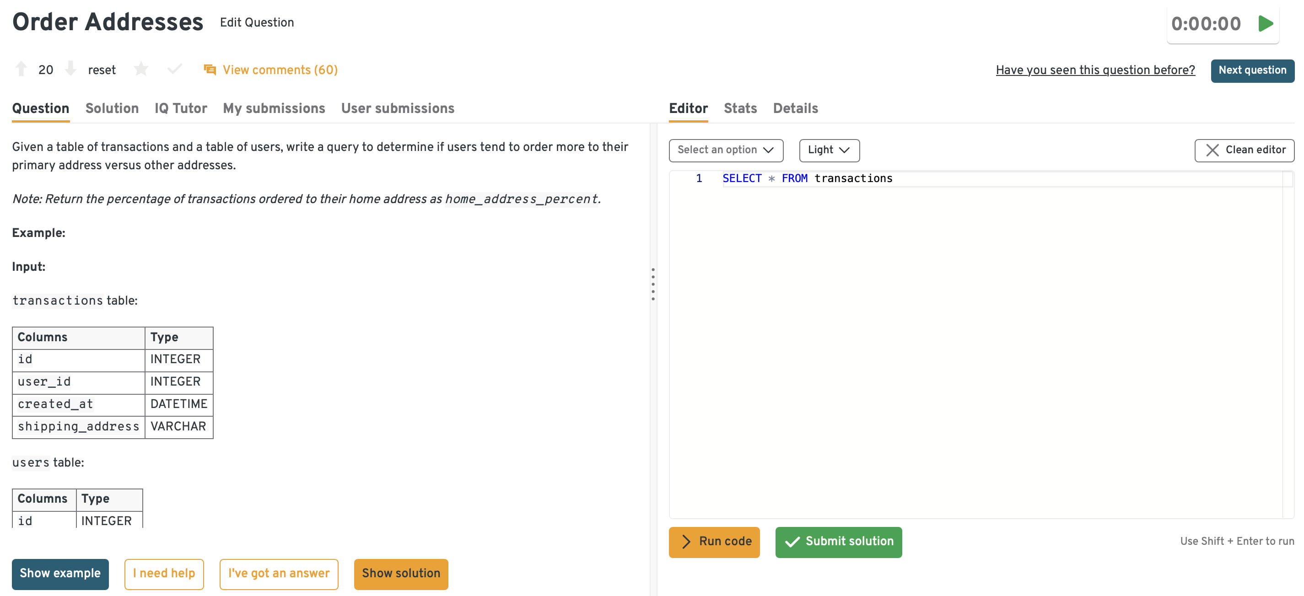Open Have you seen this question link

1095,70
